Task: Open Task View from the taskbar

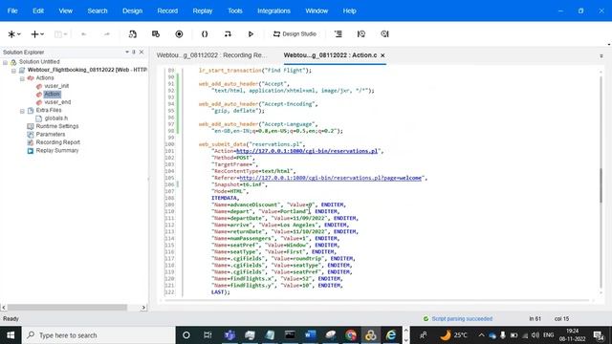Action: 208,335
